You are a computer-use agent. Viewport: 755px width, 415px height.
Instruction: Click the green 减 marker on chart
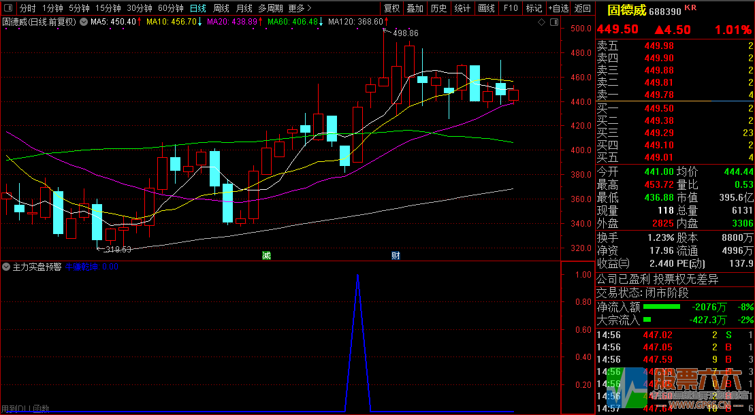pos(266,256)
